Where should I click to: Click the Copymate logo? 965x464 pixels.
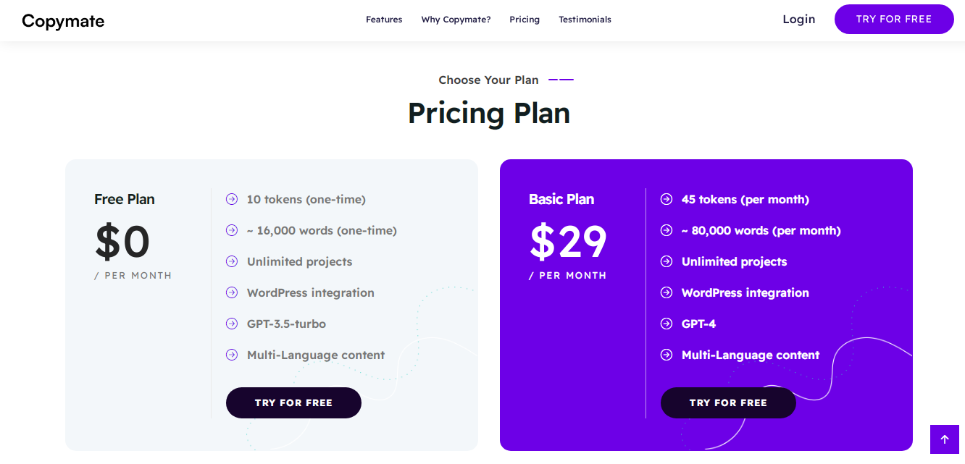pos(63,21)
